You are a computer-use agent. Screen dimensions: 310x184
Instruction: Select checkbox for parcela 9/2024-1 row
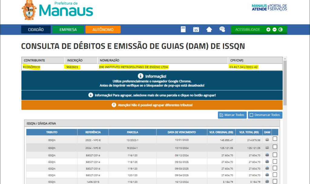(x=275, y=147)
